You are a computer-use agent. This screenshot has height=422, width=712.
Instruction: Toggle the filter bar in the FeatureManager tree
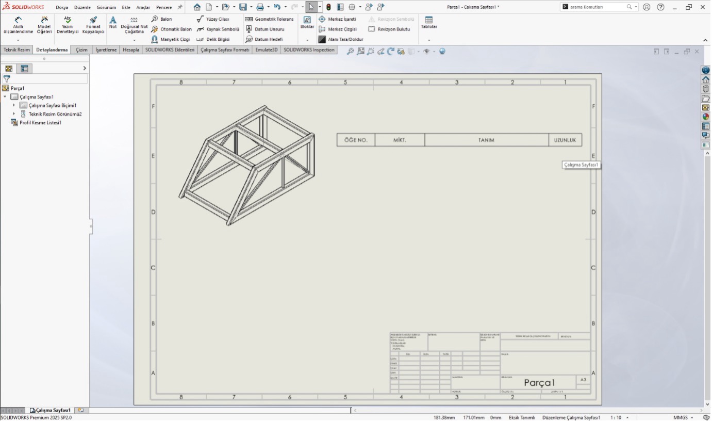(x=7, y=79)
